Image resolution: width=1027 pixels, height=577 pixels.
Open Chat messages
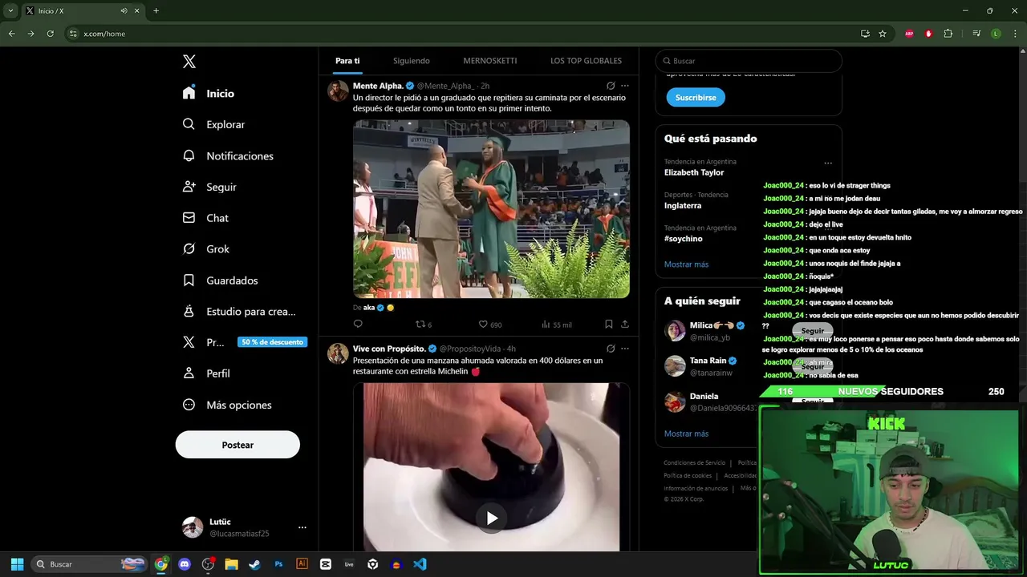click(x=205, y=218)
